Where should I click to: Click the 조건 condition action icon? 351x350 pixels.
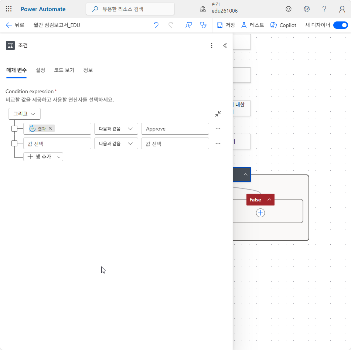(x=10, y=45)
